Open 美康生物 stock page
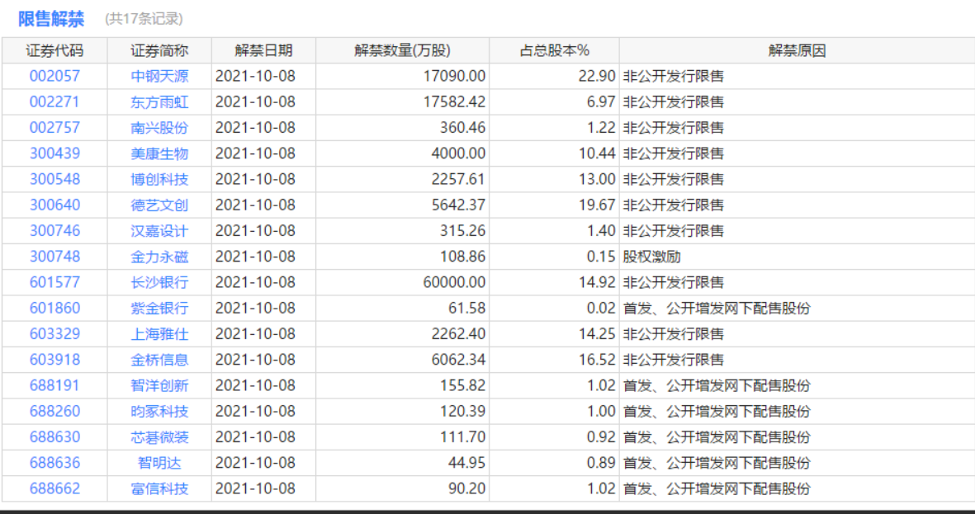975x514 pixels. click(159, 153)
